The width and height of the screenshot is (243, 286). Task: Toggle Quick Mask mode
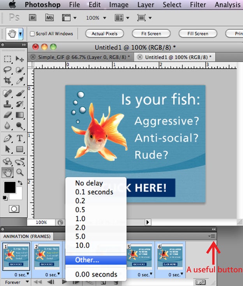point(13,209)
